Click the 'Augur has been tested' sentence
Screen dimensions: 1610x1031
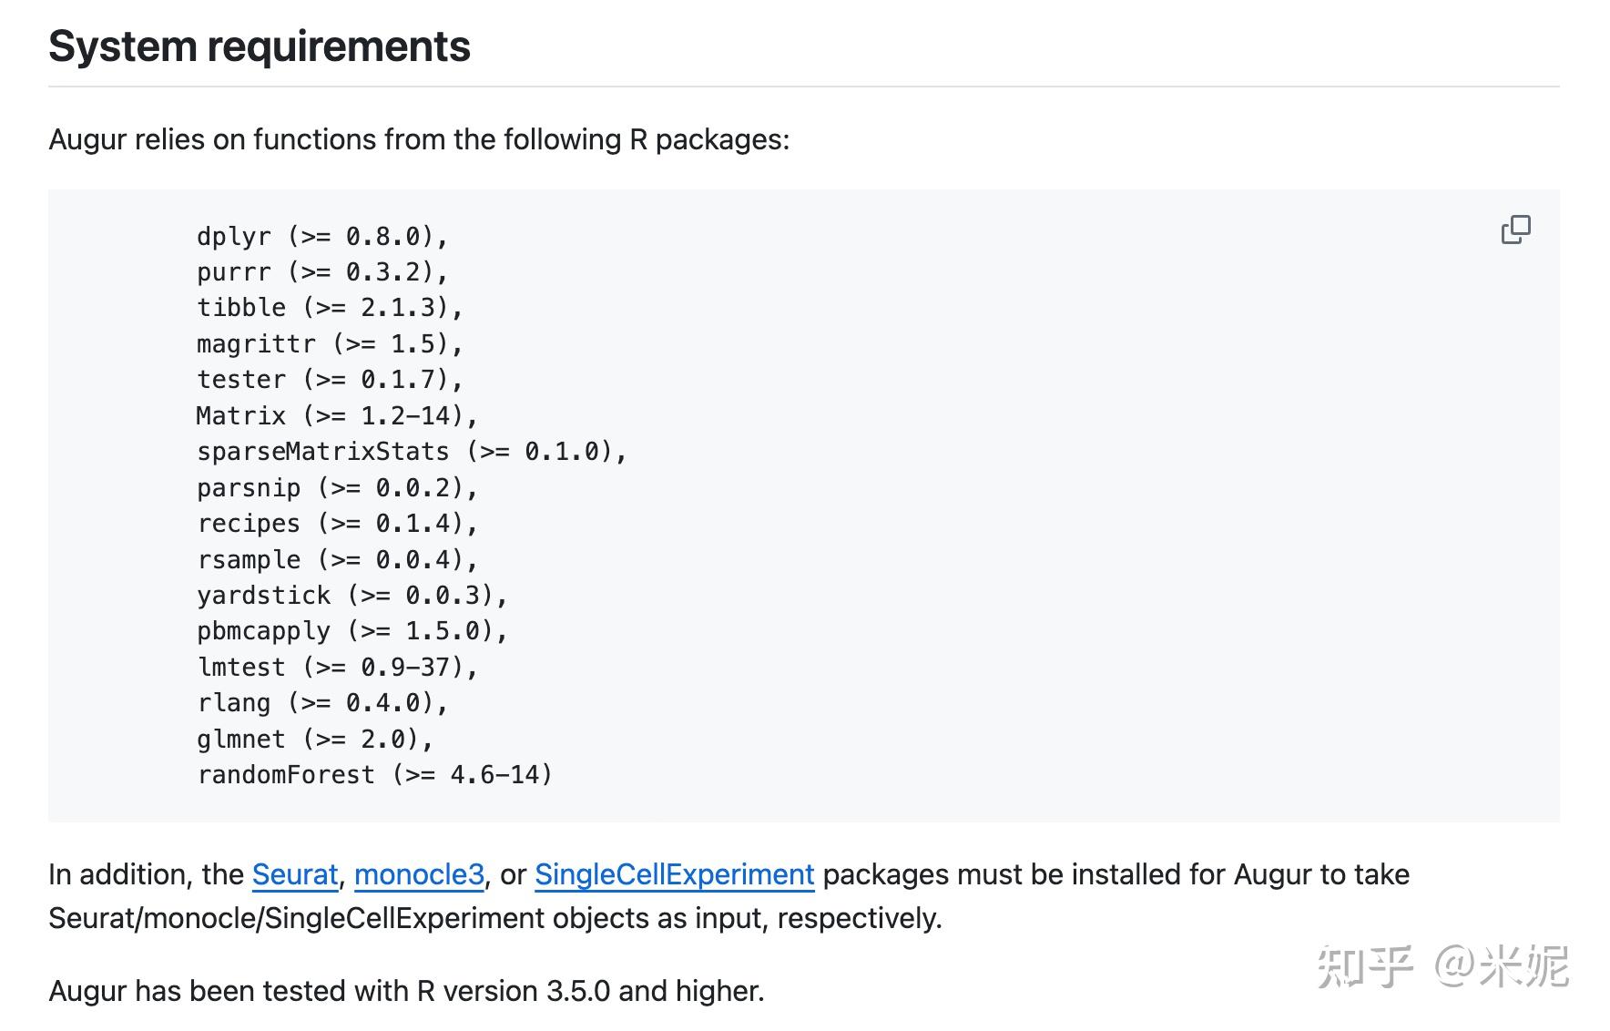[x=406, y=991]
